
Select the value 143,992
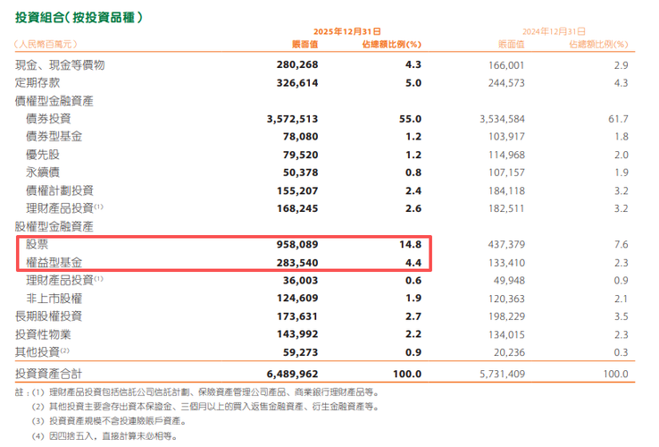pyautogui.click(x=297, y=334)
